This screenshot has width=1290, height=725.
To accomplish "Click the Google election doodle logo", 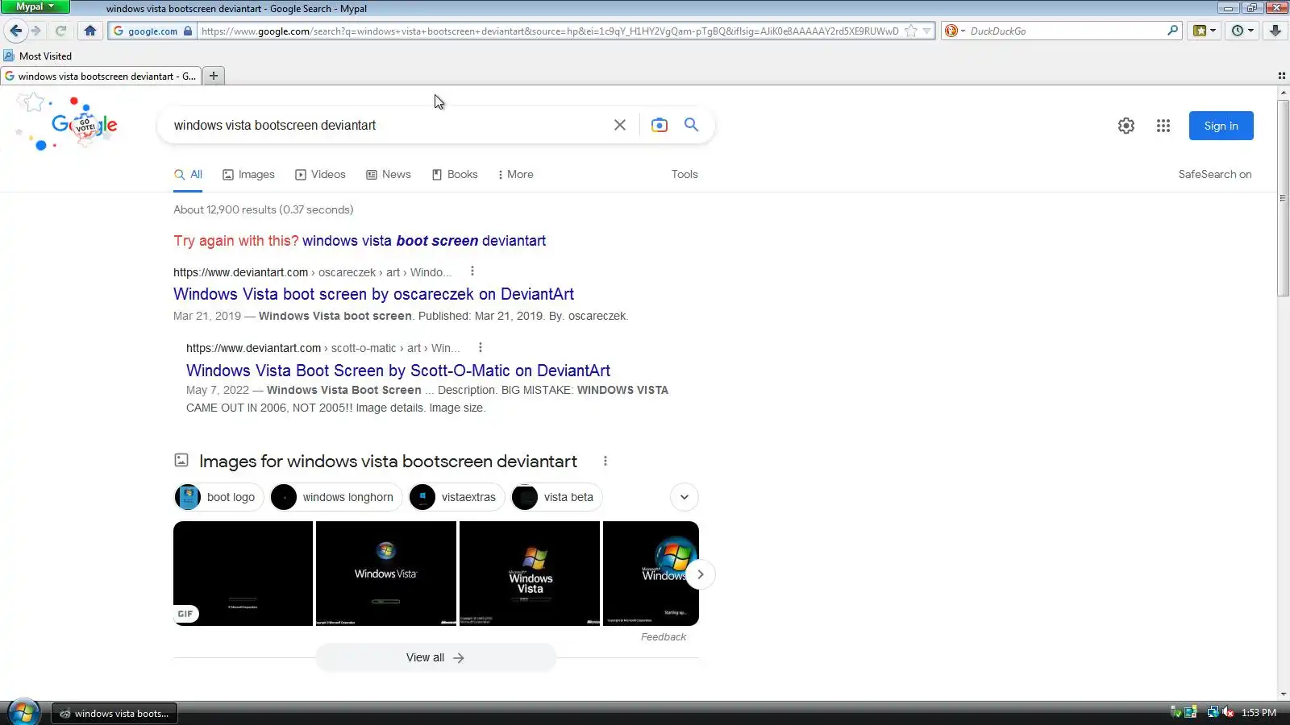I will pos(68,122).
